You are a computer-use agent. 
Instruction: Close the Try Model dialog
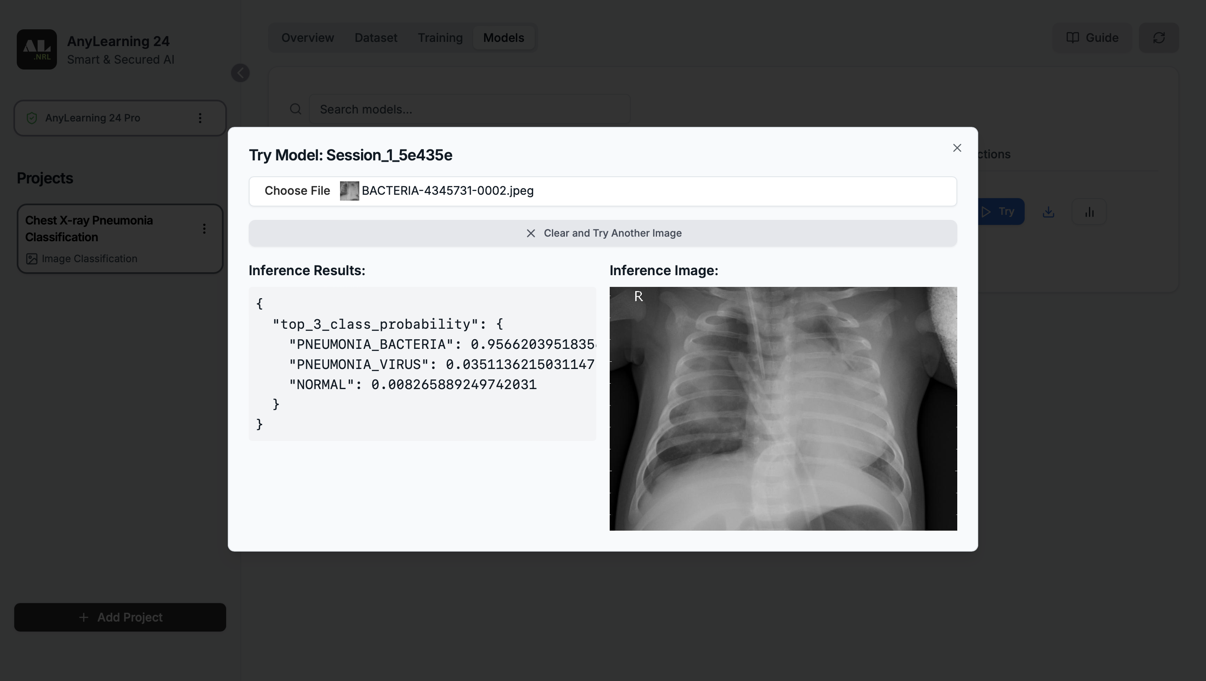957,148
